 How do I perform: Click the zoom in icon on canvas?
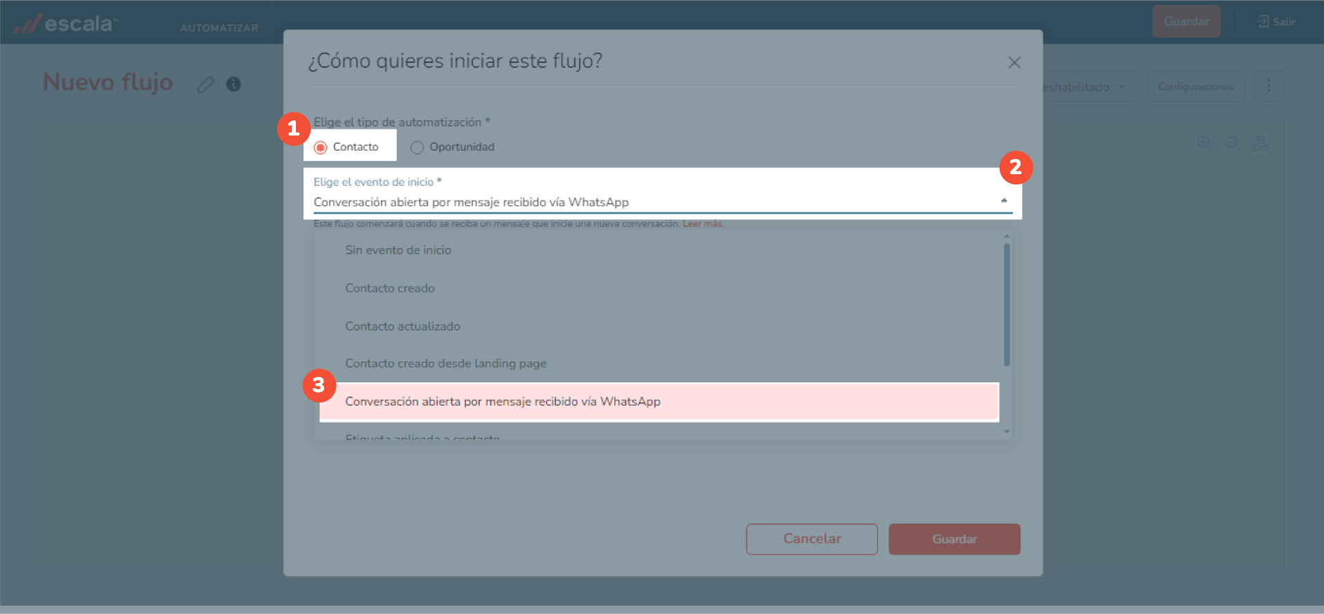[1204, 142]
